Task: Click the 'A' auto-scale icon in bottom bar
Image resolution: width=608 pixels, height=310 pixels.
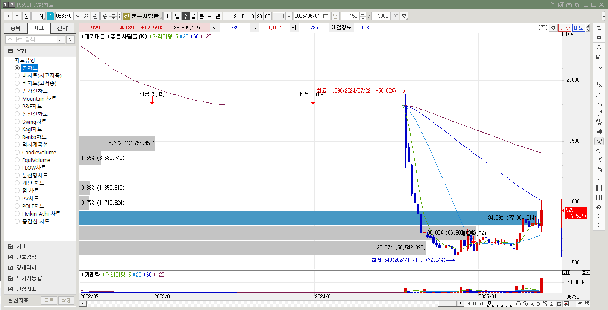Action: coord(532,304)
